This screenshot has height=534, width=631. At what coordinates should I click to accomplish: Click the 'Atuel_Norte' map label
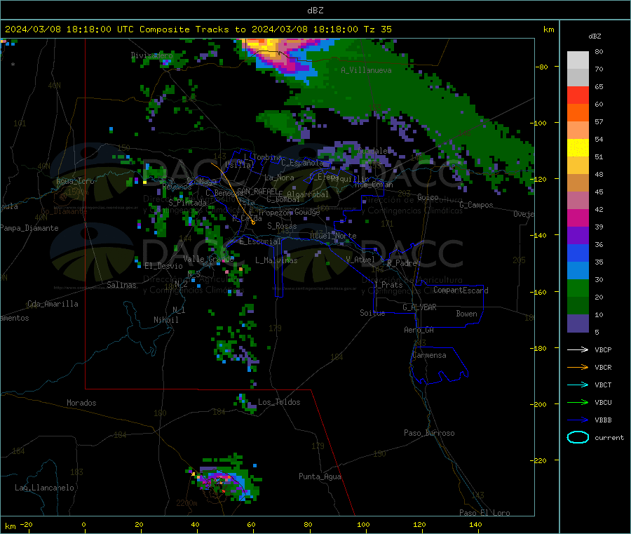[333, 236]
